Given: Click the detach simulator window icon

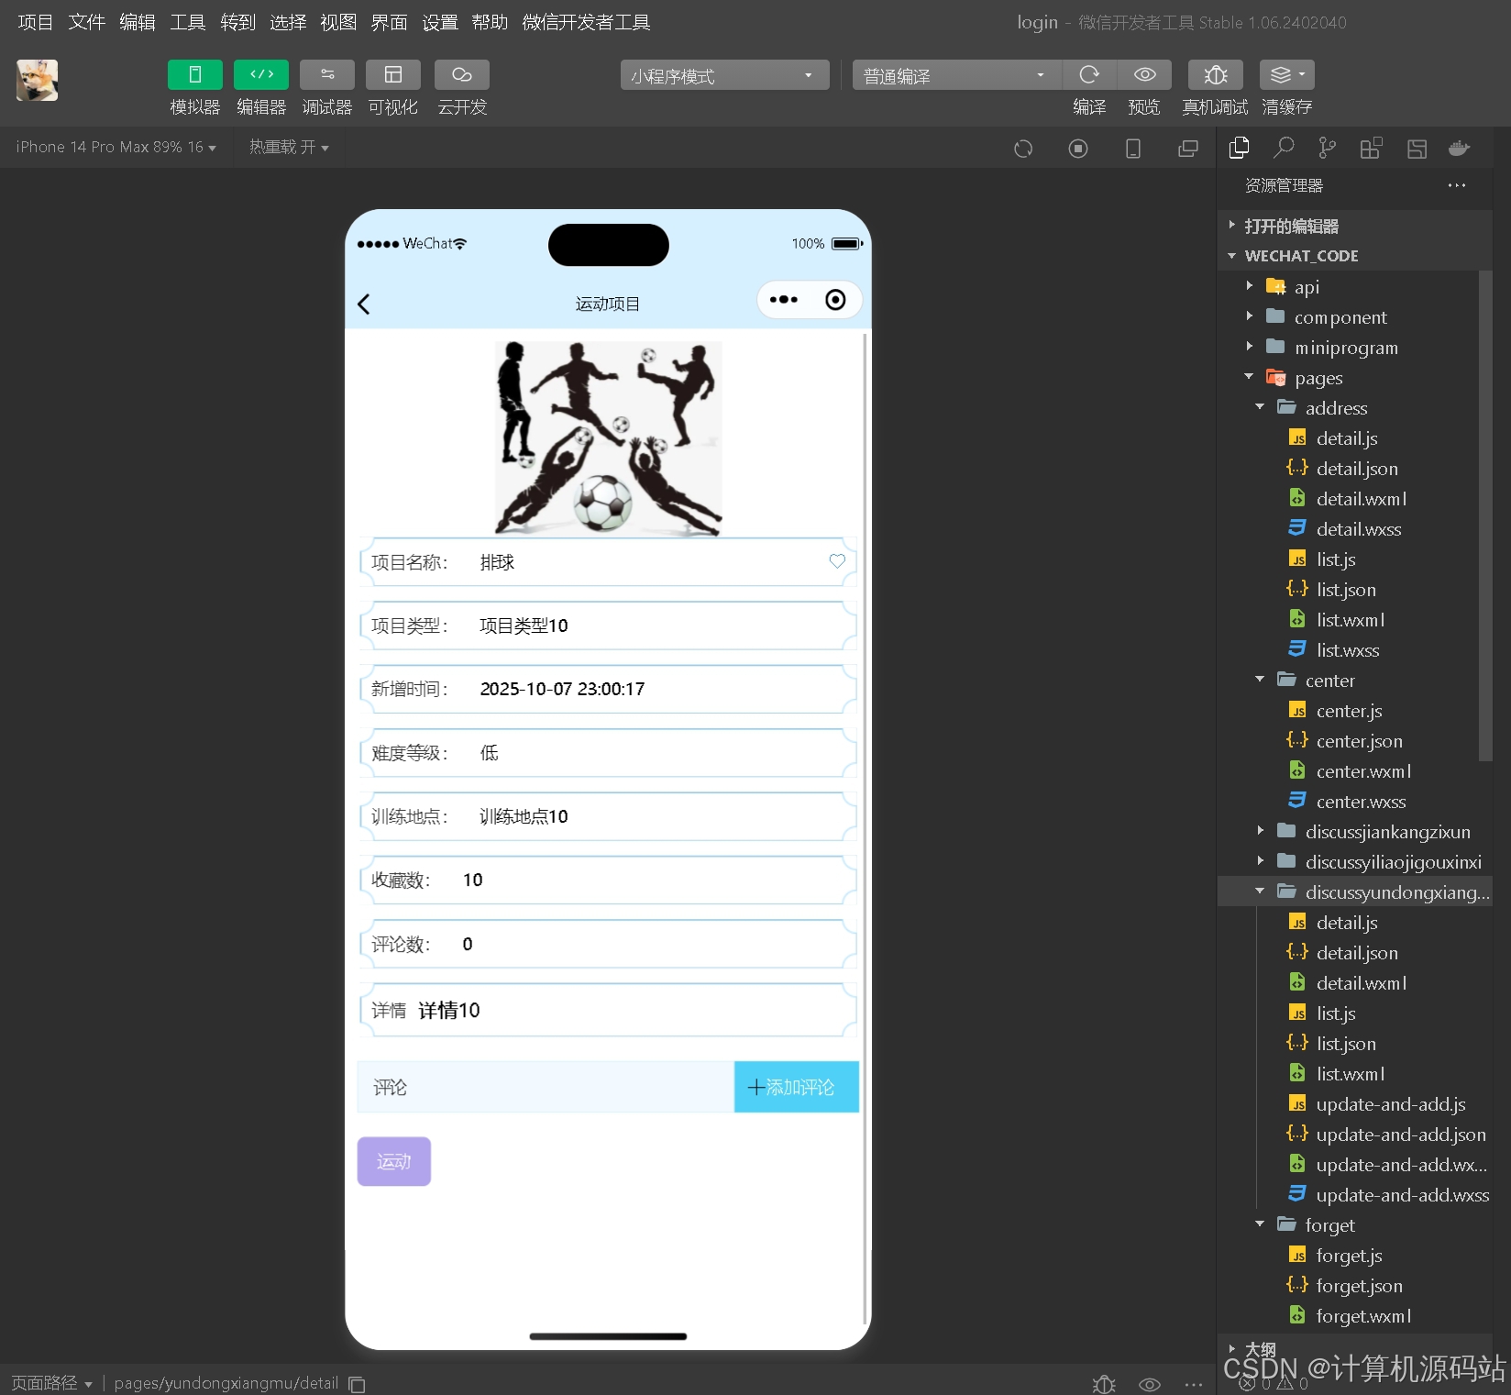Looking at the screenshot, I should [x=1188, y=149].
